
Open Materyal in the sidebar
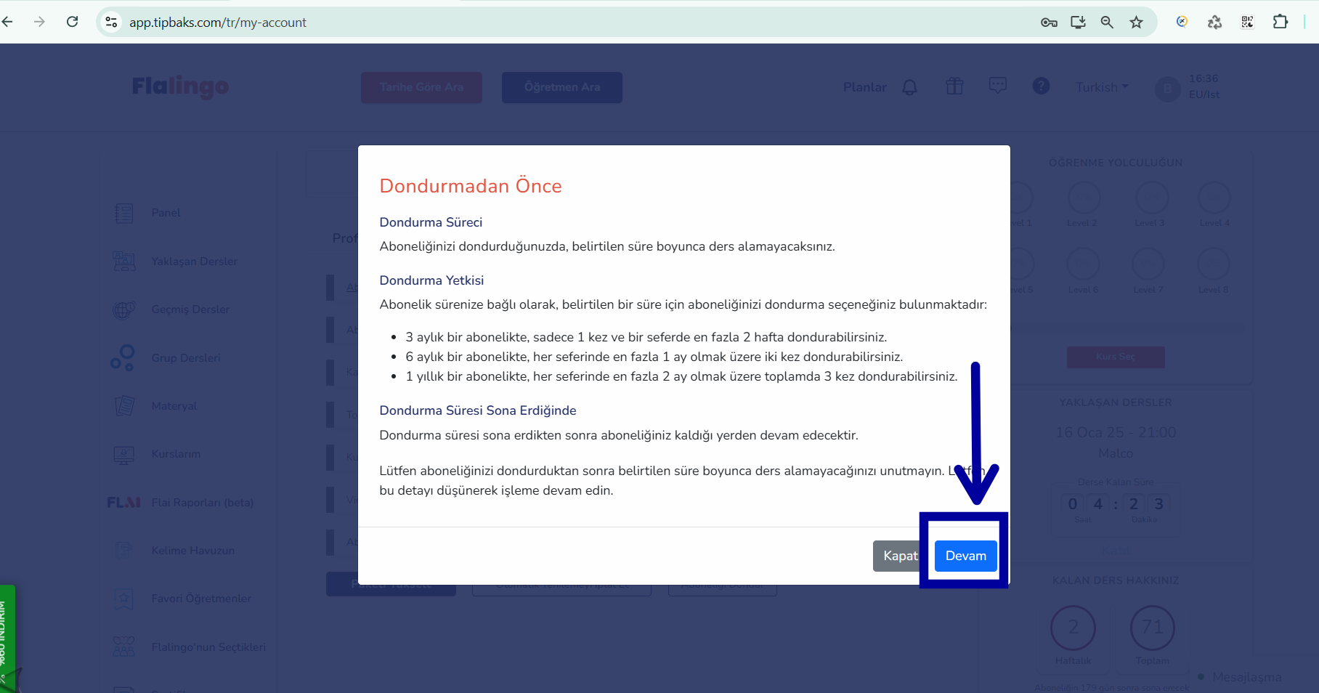click(x=174, y=406)
